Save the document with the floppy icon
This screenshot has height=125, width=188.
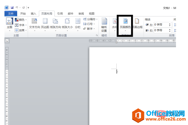click(12, 8)
